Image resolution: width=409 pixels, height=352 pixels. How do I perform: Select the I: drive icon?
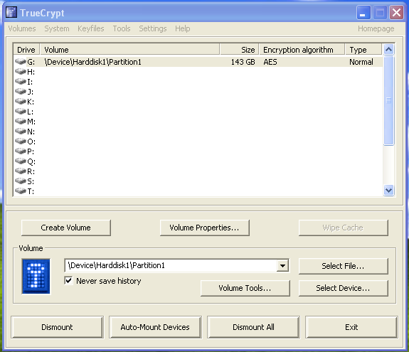pos(21,82)
